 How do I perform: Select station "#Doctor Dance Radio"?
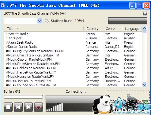pos(73,47)
